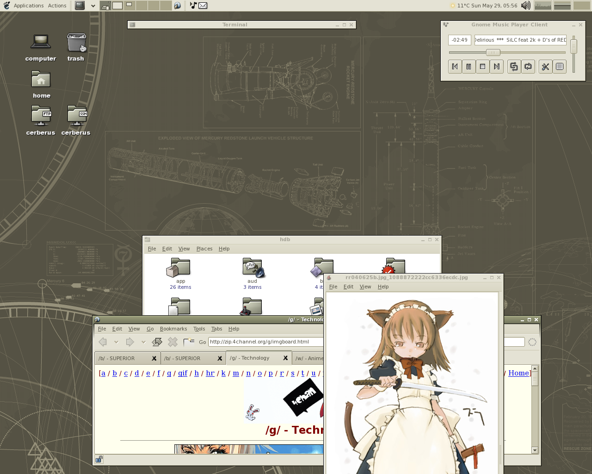592x474 pixels.
Task: Click the clock showing Sun May 29
Action: (494, 6)
